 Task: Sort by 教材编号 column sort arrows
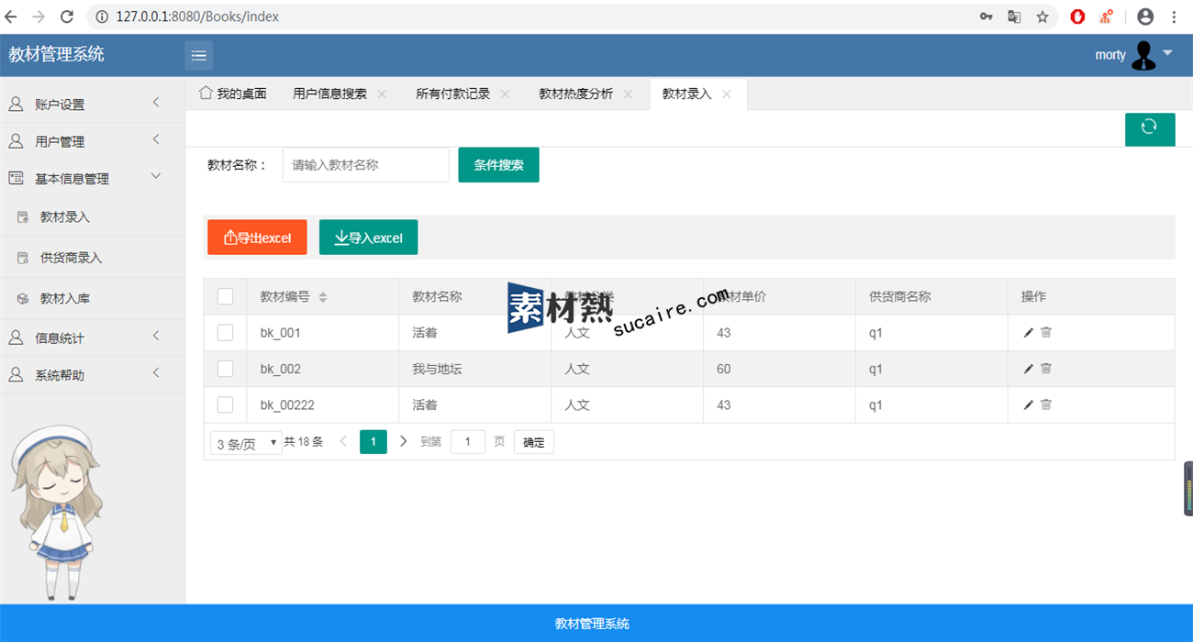pos(322,297)
